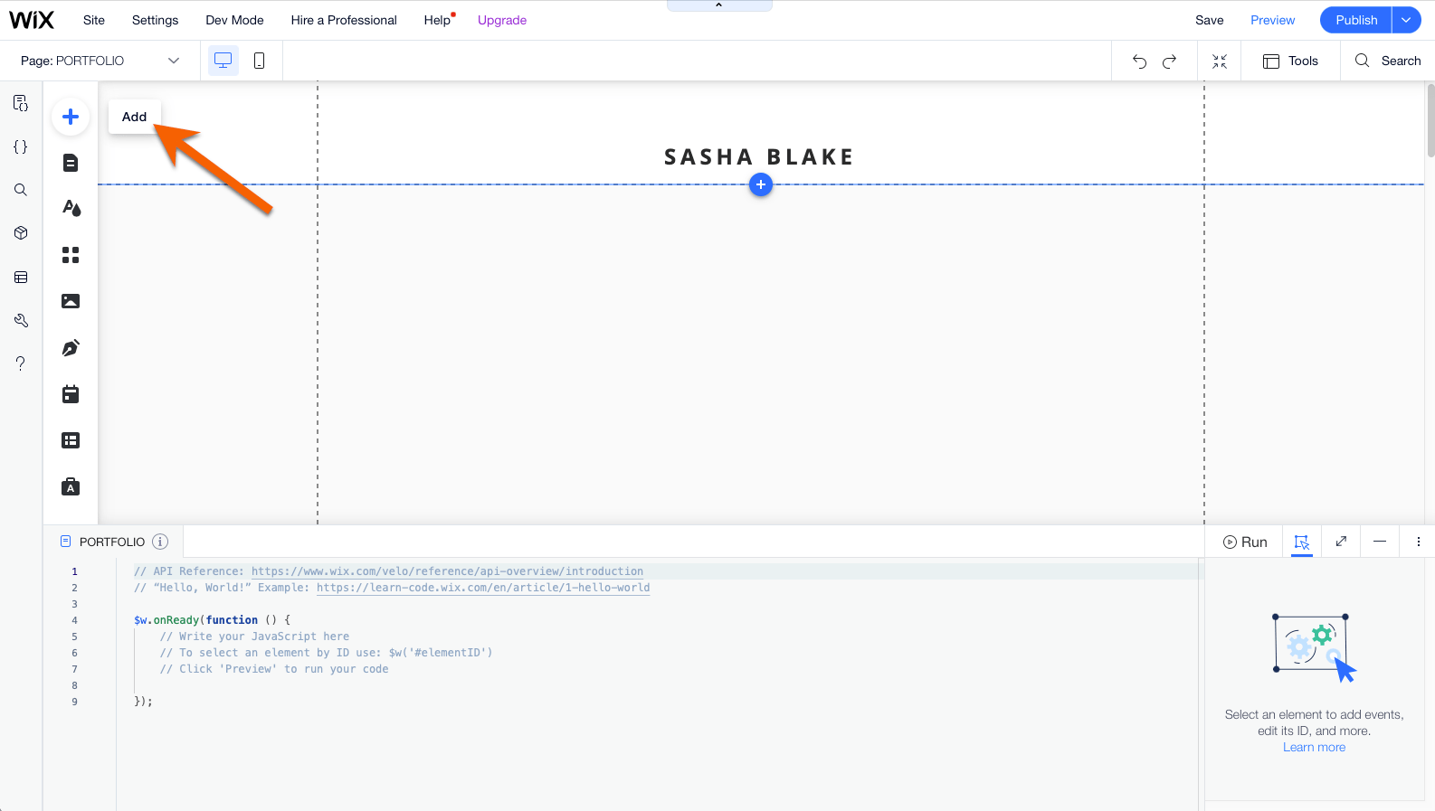Open the Add elements plus button
The image size is (1435, 811).
(x=71, y=117)
